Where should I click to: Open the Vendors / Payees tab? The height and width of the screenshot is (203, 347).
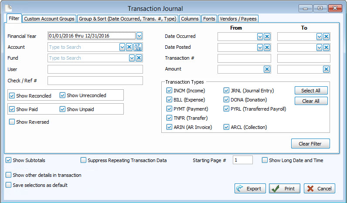point(238,19)
